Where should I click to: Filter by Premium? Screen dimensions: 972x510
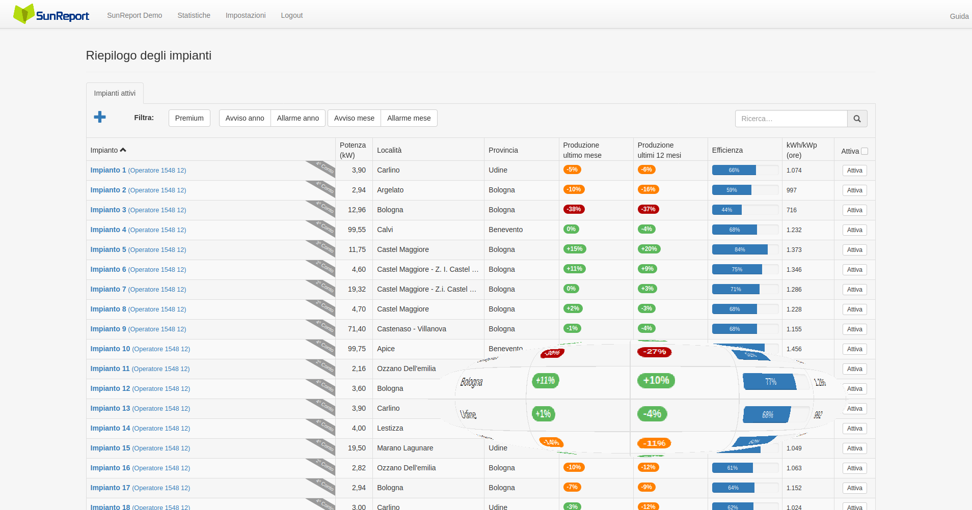point(190,118)
